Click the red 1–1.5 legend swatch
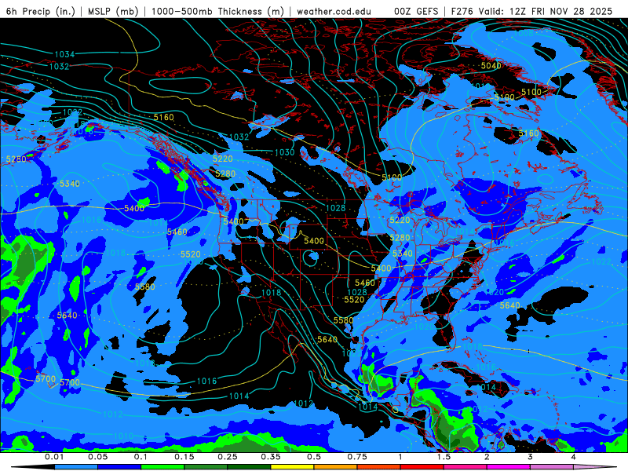Image resolution: width=628 pixels, height=471 pixels. click(422, 467)
